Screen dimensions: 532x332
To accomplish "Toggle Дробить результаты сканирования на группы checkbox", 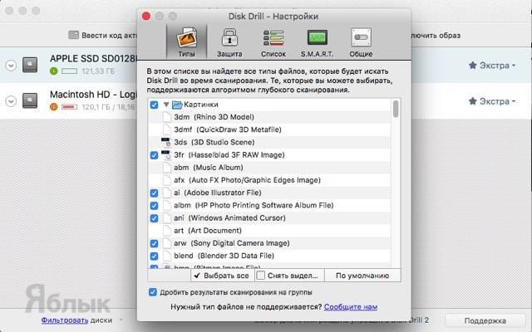I will (153, 292).
